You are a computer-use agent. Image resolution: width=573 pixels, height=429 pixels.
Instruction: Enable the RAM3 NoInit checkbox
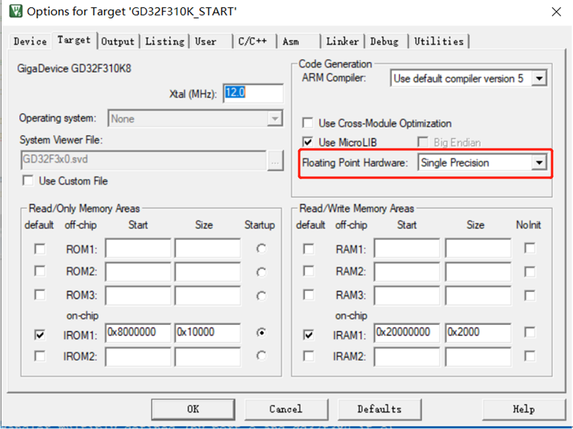[530, 295]
